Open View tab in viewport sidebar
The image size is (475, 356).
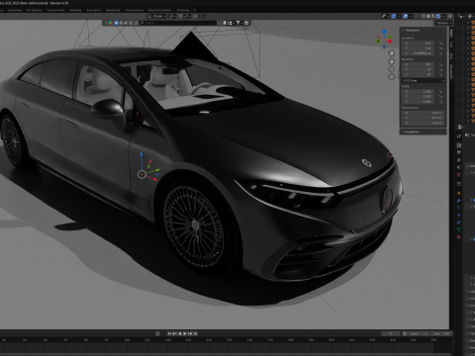pyautogui.click(x=451, y=56)
